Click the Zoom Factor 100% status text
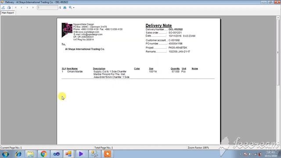 point(198,148)
